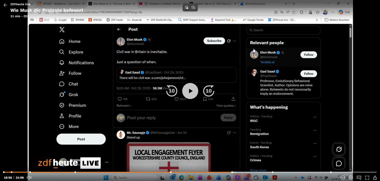Share the video using the share icon
The width and height of the screenshot is (380, 181).
coord(375,178)
